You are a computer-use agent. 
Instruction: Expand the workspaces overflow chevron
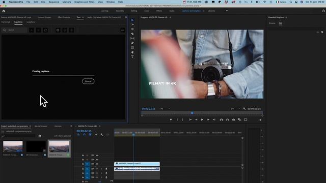[227, 11]
